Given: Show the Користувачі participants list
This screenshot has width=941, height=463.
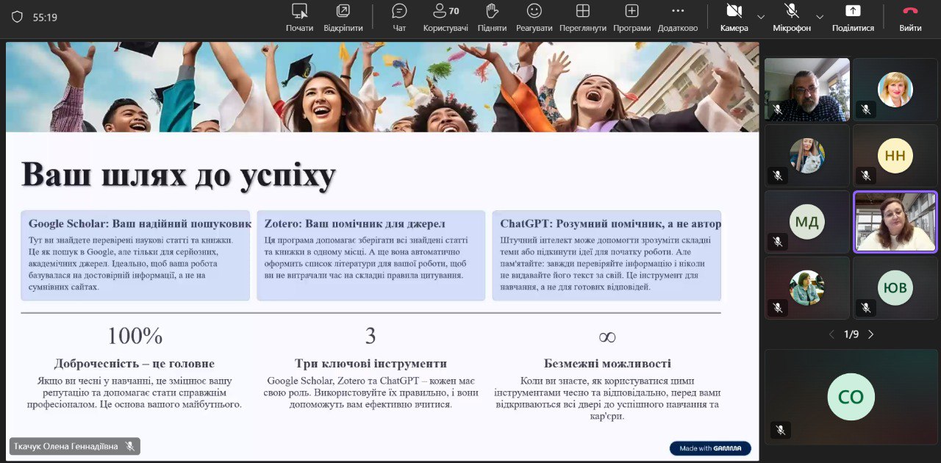Looking at the screenshot, I should 446,17.
